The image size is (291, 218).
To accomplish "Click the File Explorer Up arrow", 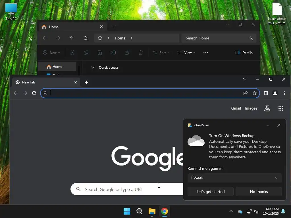I will (x=72, y=38).
